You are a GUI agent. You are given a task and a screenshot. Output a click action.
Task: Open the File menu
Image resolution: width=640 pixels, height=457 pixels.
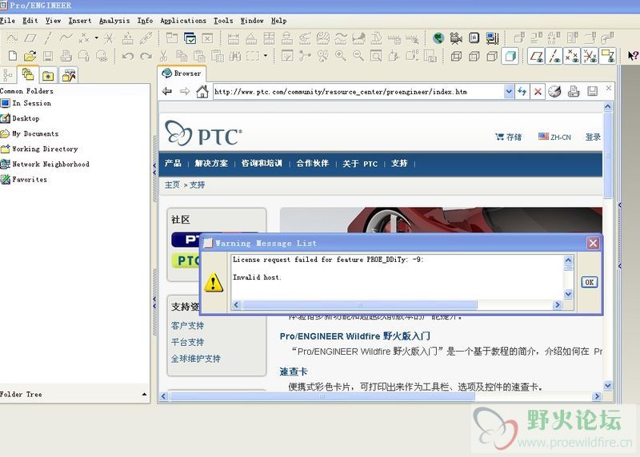point(7,21)
